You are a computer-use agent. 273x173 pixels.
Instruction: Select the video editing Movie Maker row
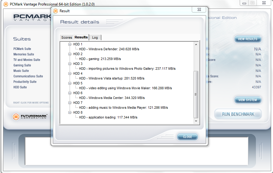[x=126, y=88]
